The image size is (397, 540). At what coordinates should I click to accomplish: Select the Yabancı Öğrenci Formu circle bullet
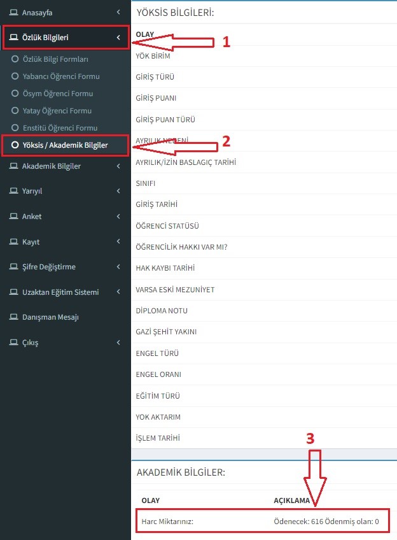(15, 76)
